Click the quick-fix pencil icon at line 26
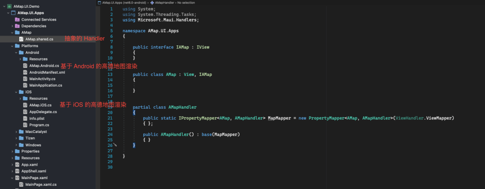The image size is (485, 189). point(115,145)
